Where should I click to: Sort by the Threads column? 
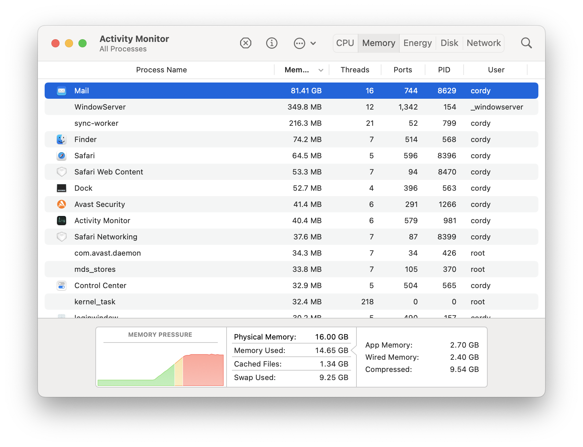355,70
